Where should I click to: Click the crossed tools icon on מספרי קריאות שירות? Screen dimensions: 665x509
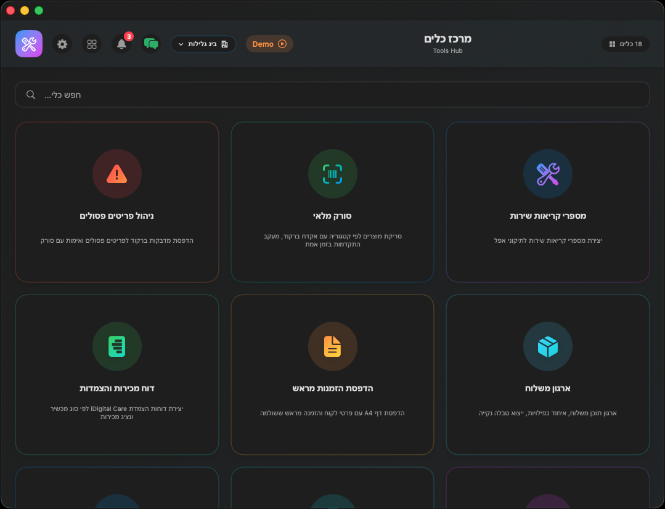click(547, 174)
